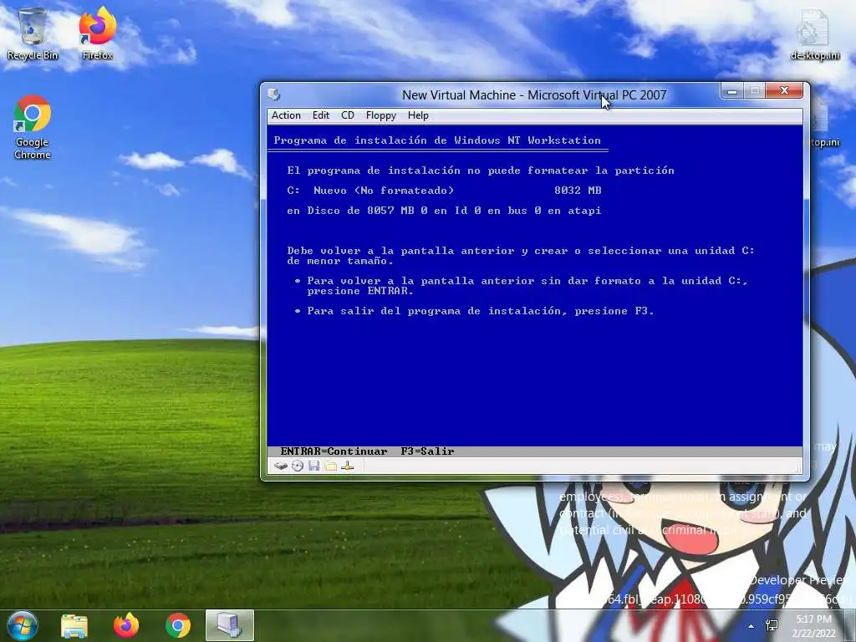The height and width of the screenshot is (642, 856).
Task: Click the '8032 MB' partition size text
Action: 578,191
